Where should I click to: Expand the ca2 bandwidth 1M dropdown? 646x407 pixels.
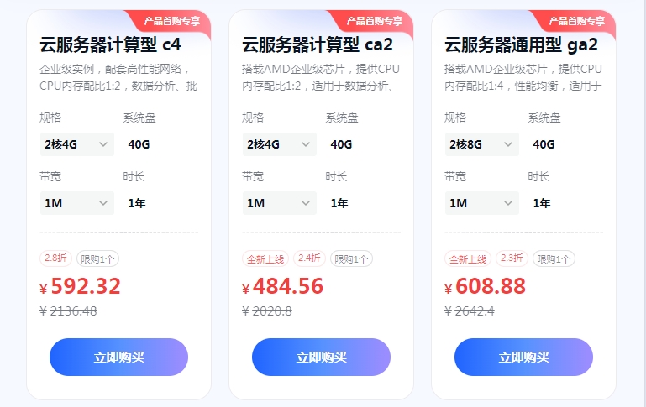pyautogui.click(x=279, y=202)
